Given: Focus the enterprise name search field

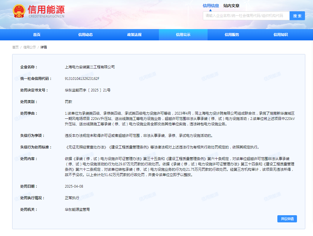Looking at the screenshot, I should tap(246, 16).
